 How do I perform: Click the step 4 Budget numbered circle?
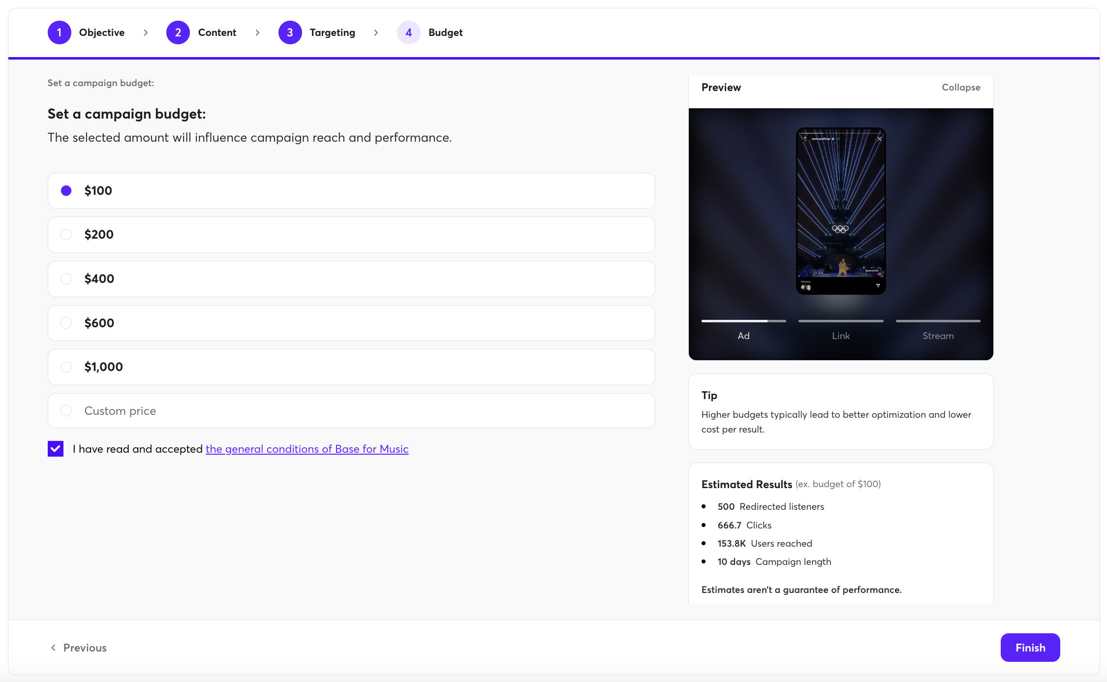pyautogui.click(x=408, y=32)
